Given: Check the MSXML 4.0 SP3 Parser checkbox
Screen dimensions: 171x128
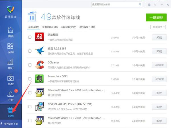Looking at the screenshot, I should [x=30, y=107].
